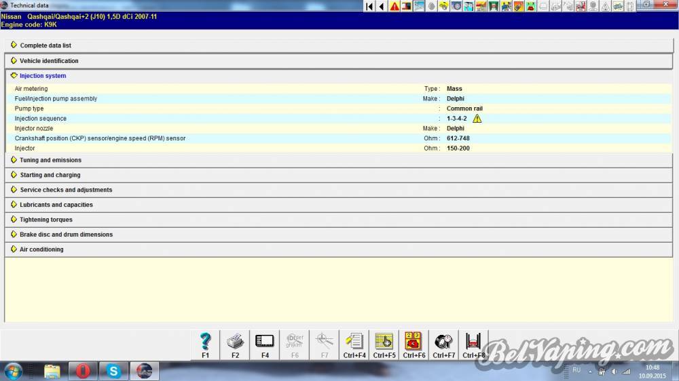
Task: Expand the Tuning and emissions section
Action: [x=339, y=160]
